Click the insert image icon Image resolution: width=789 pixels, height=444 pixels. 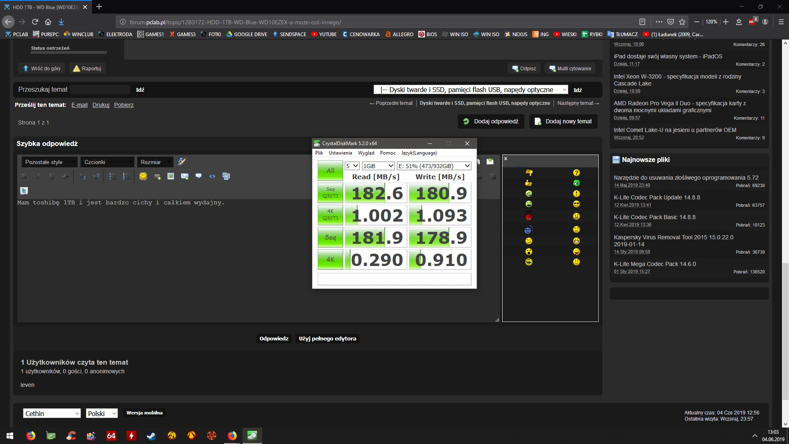pos(171,176)
